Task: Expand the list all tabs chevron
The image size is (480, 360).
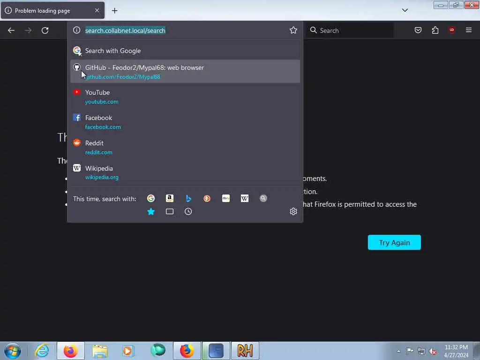Action: 405,10
